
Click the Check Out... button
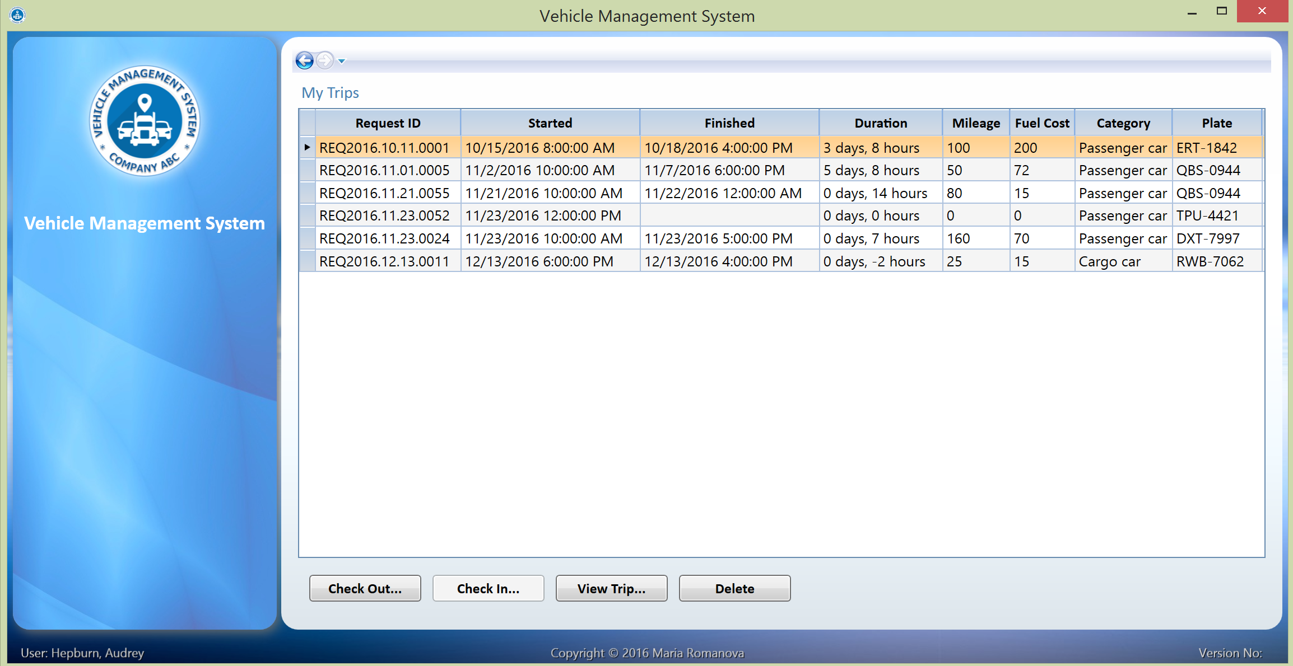[x=365, y=588]
